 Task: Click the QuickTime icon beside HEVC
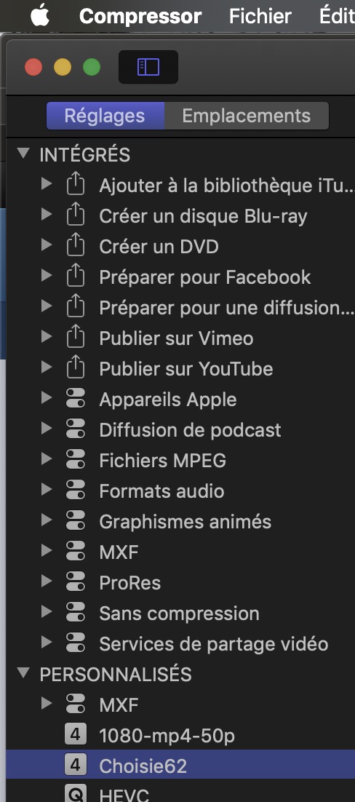[76, 794]
